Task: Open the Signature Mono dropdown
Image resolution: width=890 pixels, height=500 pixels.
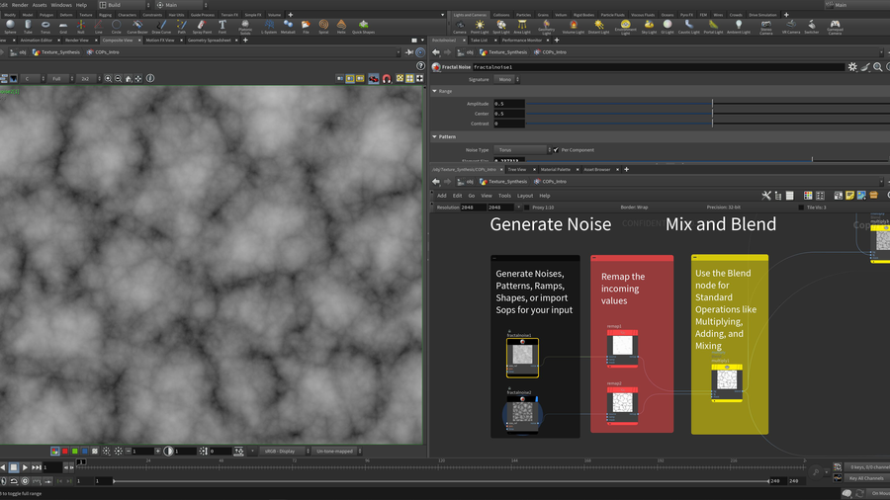Action: 507,79
